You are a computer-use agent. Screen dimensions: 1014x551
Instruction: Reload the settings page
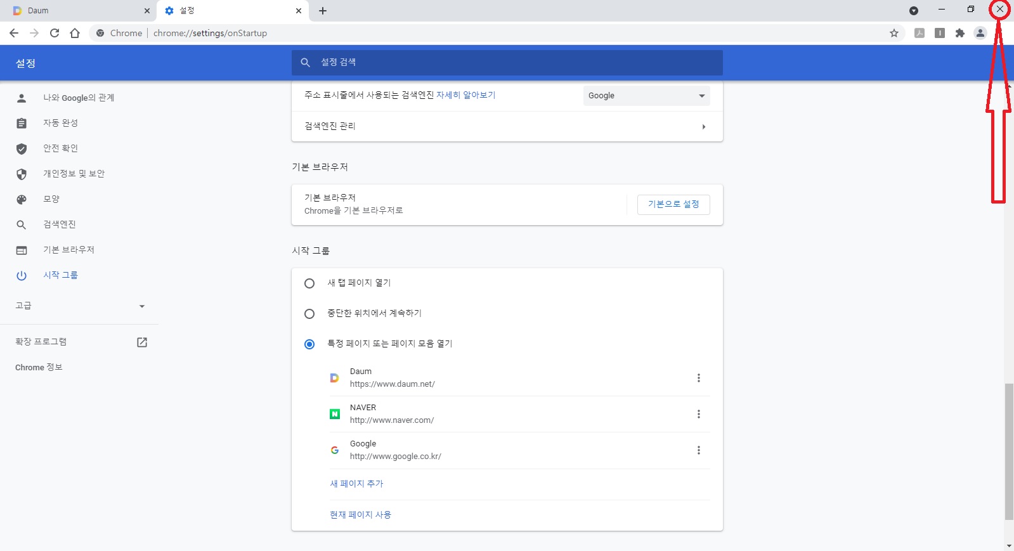[x=55, y=33]
